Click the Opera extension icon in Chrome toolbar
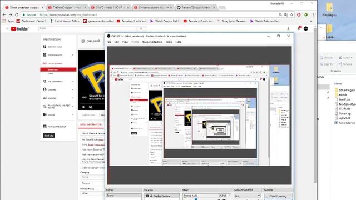 tap(299, 15)
